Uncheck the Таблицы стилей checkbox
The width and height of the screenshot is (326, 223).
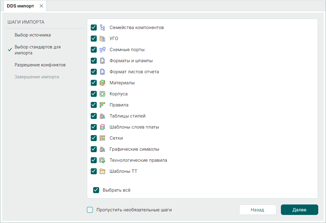point(94,116)
